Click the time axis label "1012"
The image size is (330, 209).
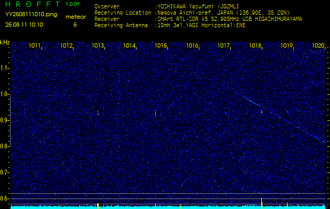(x=66, y=45)
